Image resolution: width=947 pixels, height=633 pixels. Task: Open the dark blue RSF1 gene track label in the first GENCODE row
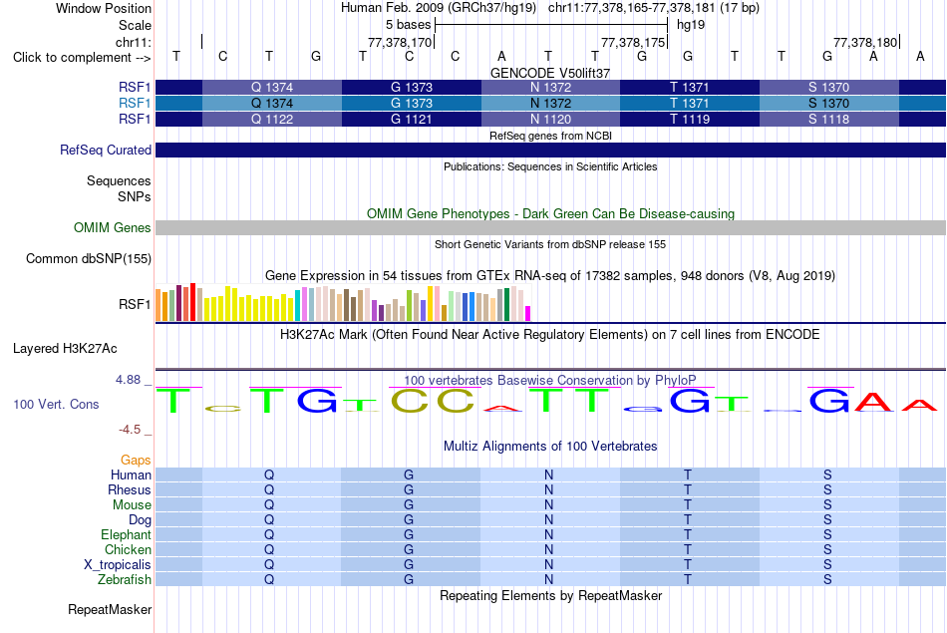point(135,87)
